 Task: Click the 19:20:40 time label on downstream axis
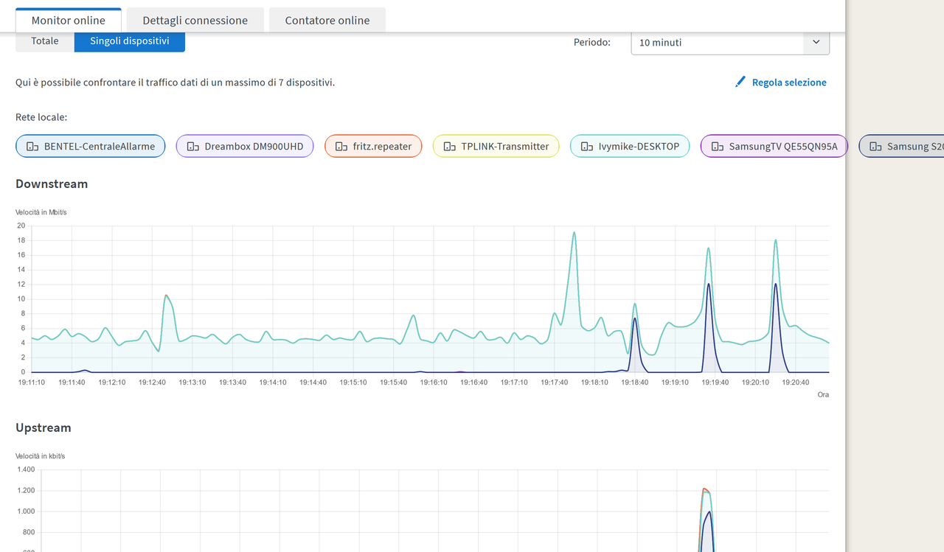click(x=796, y=382)
